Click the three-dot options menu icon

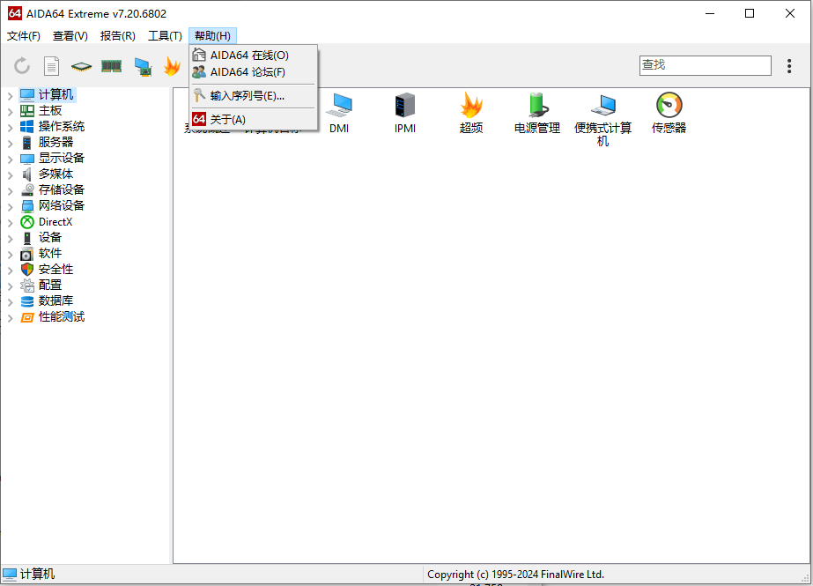789,66
